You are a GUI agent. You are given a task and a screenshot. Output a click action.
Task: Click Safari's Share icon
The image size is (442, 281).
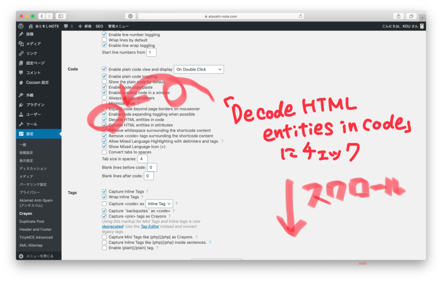tap(398, 16)
